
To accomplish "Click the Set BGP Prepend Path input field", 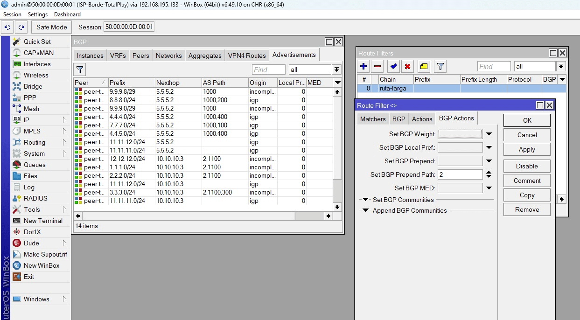I will click(x=460, y=174).
